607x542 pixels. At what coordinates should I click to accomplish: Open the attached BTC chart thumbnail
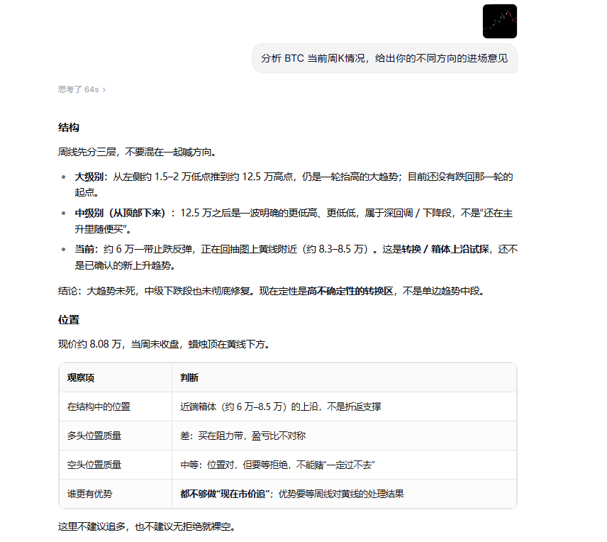pos(500,21)
